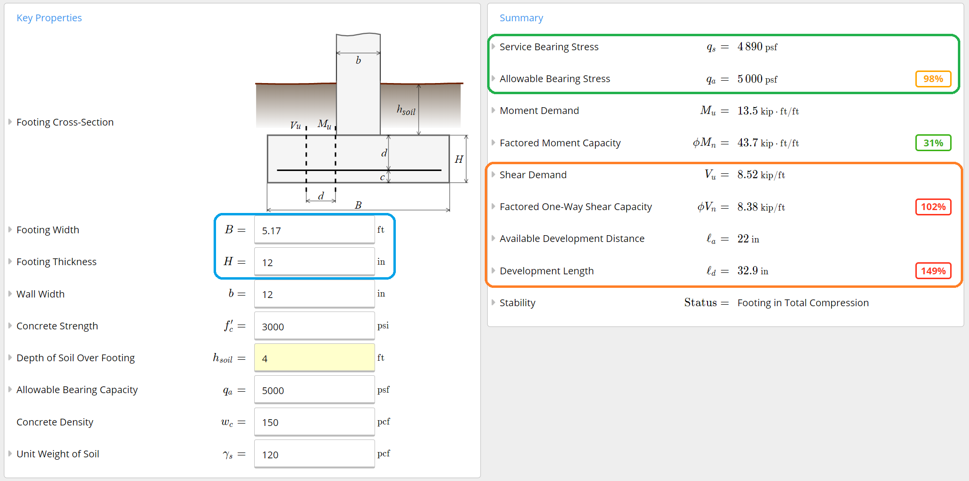Click the Concrete Density 150 input
This screenshot has height=481, width=969.
tap(315, 422)
